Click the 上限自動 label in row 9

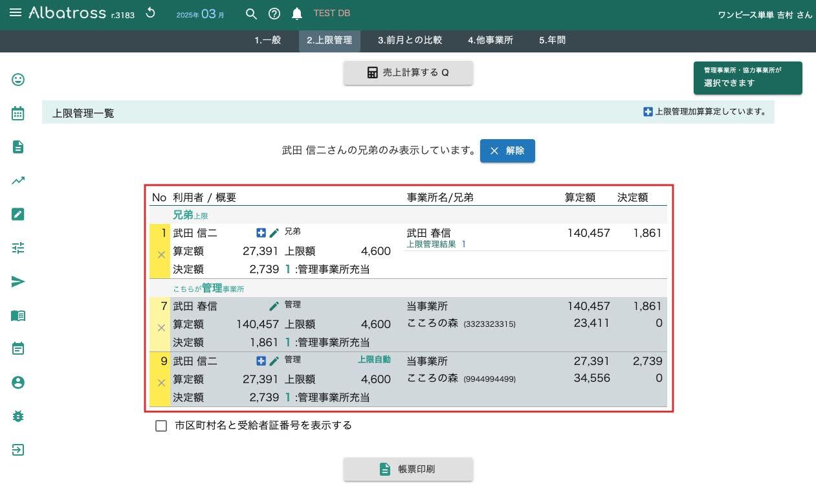tap(375, 360)
